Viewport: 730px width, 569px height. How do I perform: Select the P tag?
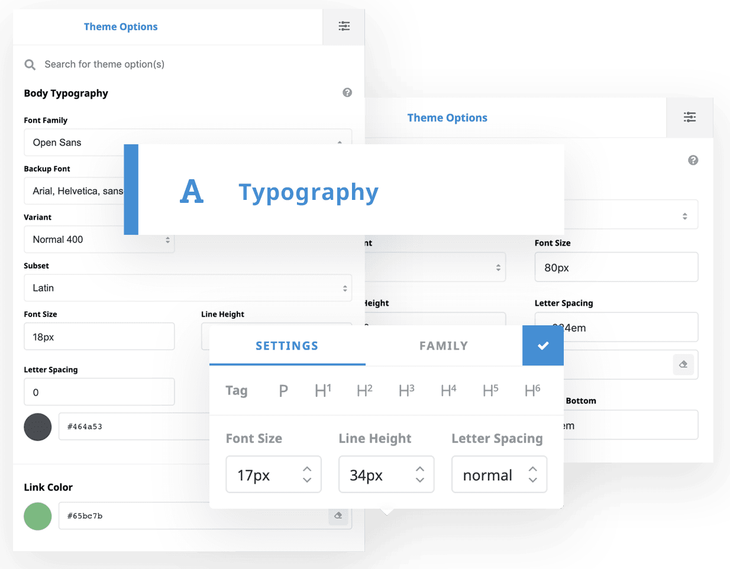[283, 390]
